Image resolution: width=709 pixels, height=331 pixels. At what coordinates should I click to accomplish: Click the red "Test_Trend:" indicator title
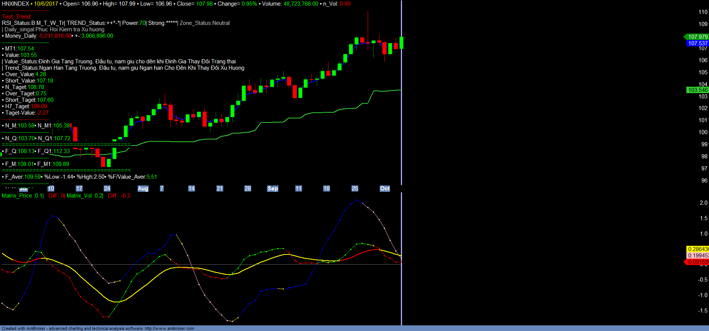[x=17, y=17]
